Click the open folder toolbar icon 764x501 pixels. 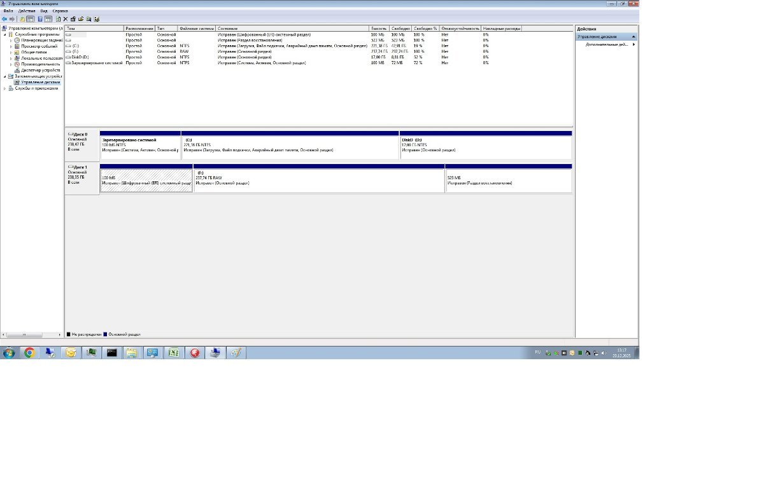point(81,19)
